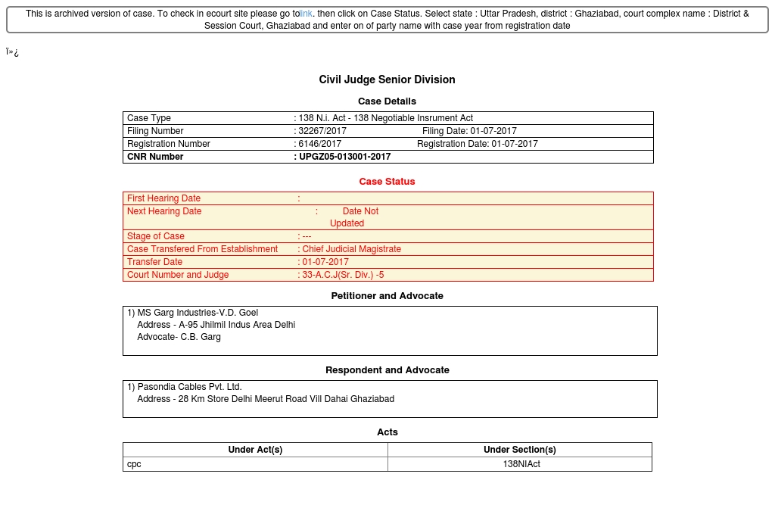Click the Case Details section heading
775x505 pixels.
(387, 101)
